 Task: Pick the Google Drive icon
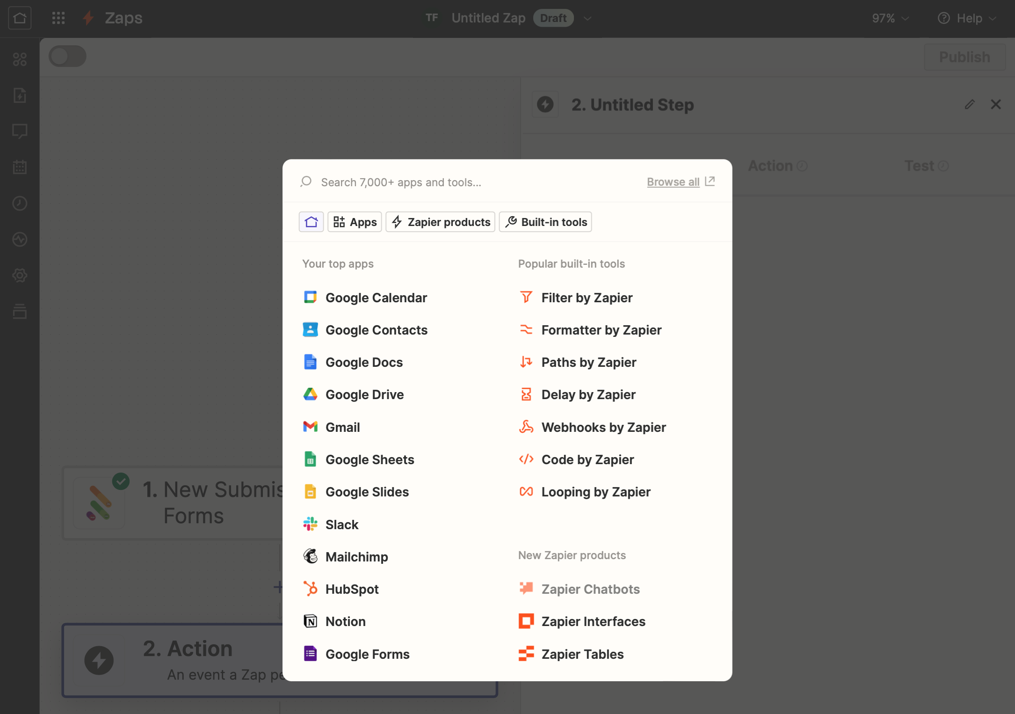pos(310,394)
